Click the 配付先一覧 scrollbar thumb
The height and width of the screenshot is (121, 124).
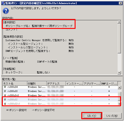point(119,96)
